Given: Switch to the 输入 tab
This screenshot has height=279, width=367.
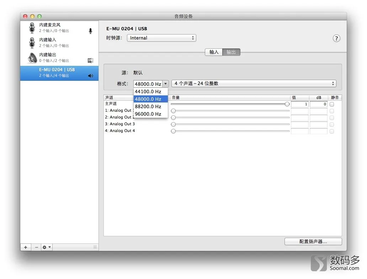Looking at the screenshot, I should pos(214,52).
